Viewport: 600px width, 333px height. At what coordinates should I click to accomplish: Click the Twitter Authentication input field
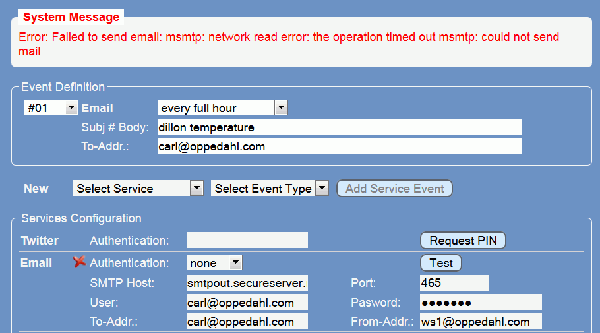247,241
